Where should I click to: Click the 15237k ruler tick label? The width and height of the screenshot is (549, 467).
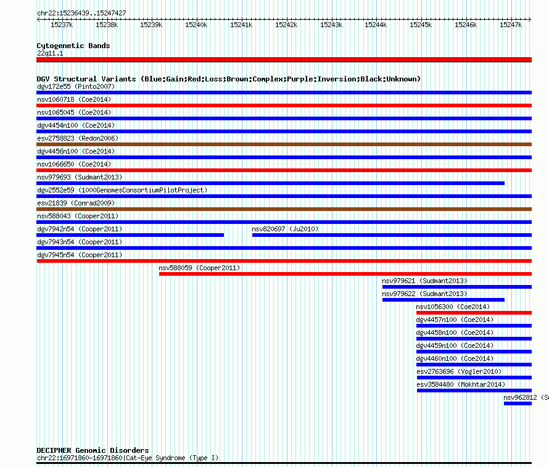(62, 25)
